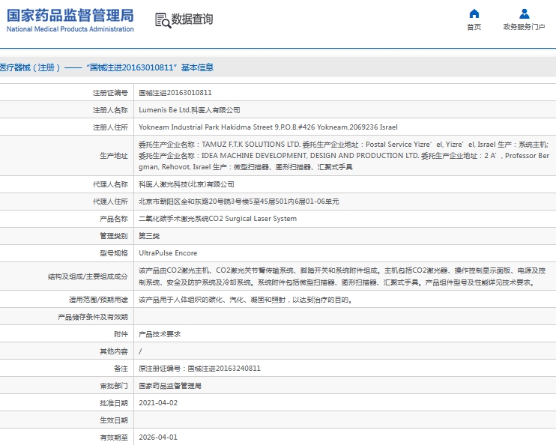The height and width of the screenshot is (445, 556).
Task: Click the 首页 link label
Action: pyautogui.click(x=474, y=27)
